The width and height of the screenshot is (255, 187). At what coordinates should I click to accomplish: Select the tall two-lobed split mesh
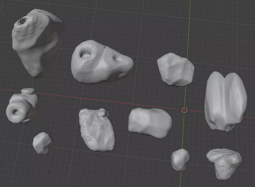click(x=226, y=101)
